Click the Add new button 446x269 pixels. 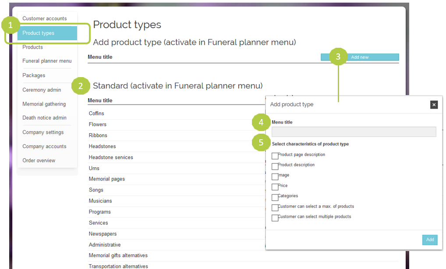pyautogui.click(x=360, y=57)
